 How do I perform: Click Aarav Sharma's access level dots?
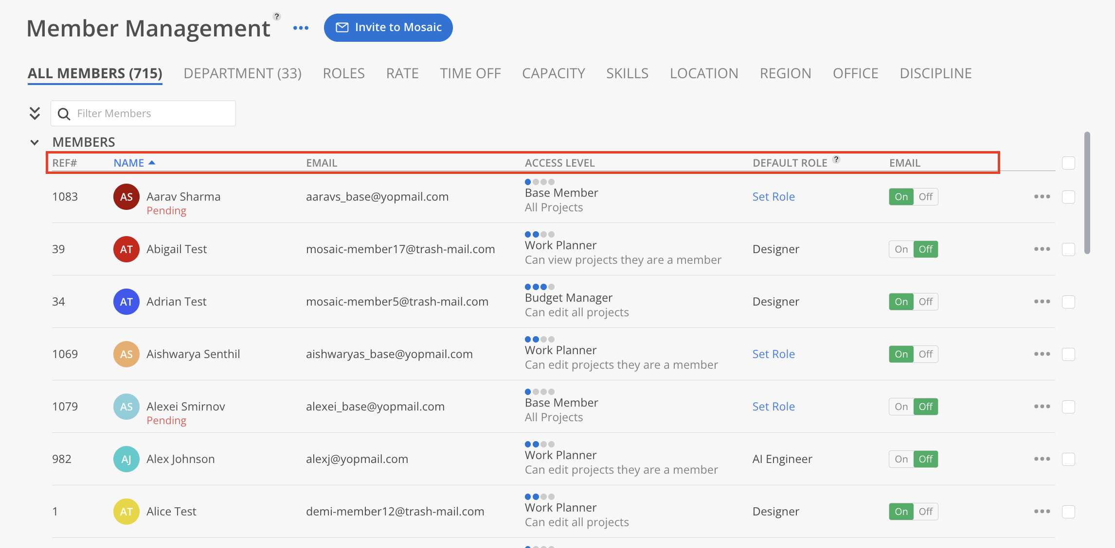pyautogui.click(x=540, y=182)
